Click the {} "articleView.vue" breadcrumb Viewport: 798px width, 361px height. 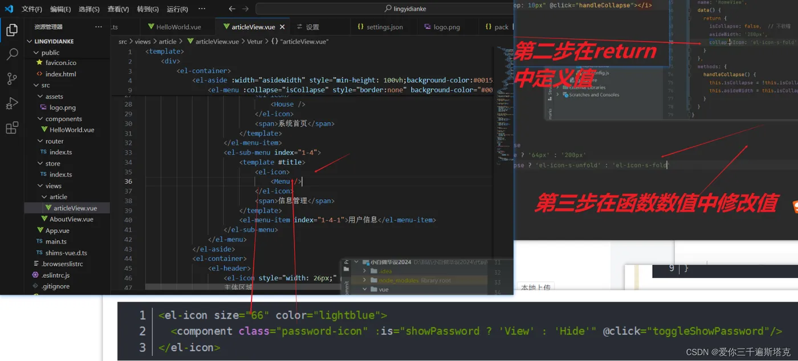pyautogui.click(x=300, y=42)
